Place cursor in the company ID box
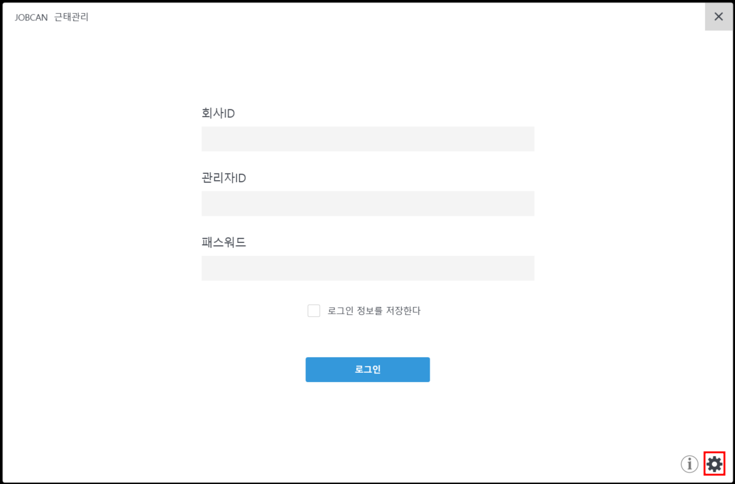The height and width of the screenshot is (484, 735). [367, 139]
